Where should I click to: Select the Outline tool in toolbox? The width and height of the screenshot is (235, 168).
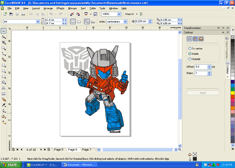pyautogui.click(x=4, y=111)
